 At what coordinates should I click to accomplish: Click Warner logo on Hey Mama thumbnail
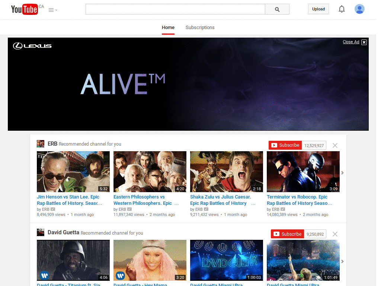click(x=120, y=275)
